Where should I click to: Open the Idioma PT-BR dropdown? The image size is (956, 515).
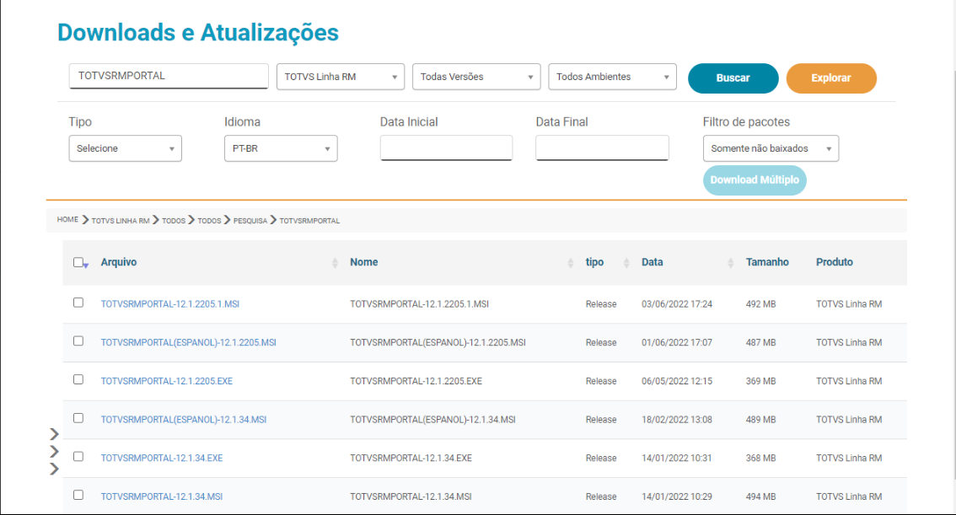pos(281,148)
